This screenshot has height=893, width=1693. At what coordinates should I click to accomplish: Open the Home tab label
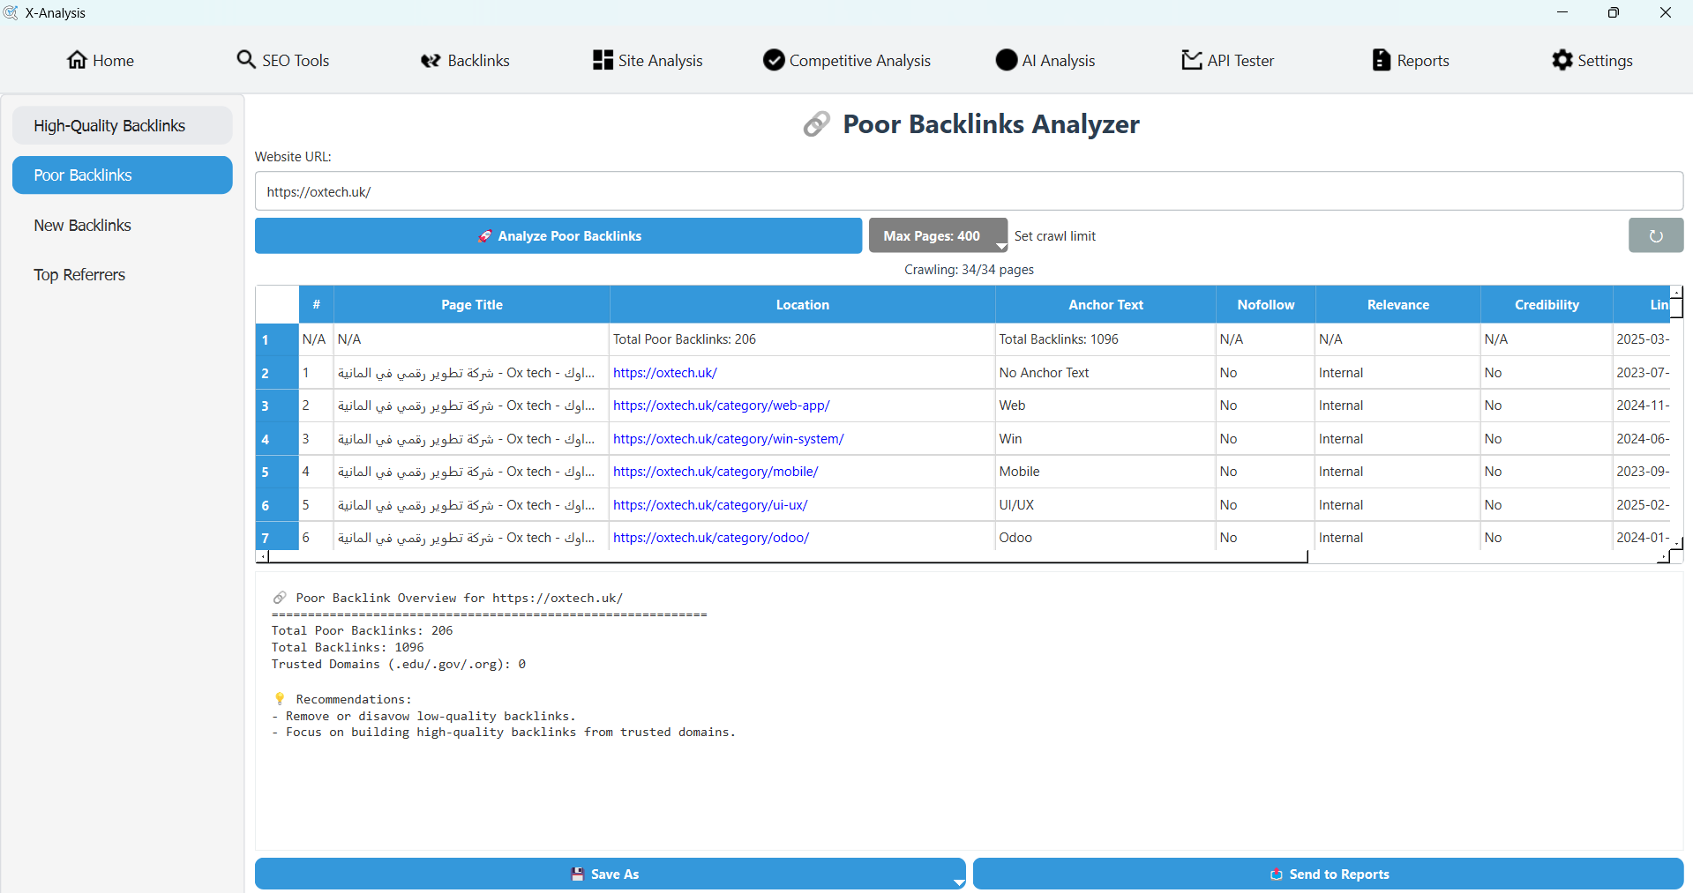click(x=113, y=61)
